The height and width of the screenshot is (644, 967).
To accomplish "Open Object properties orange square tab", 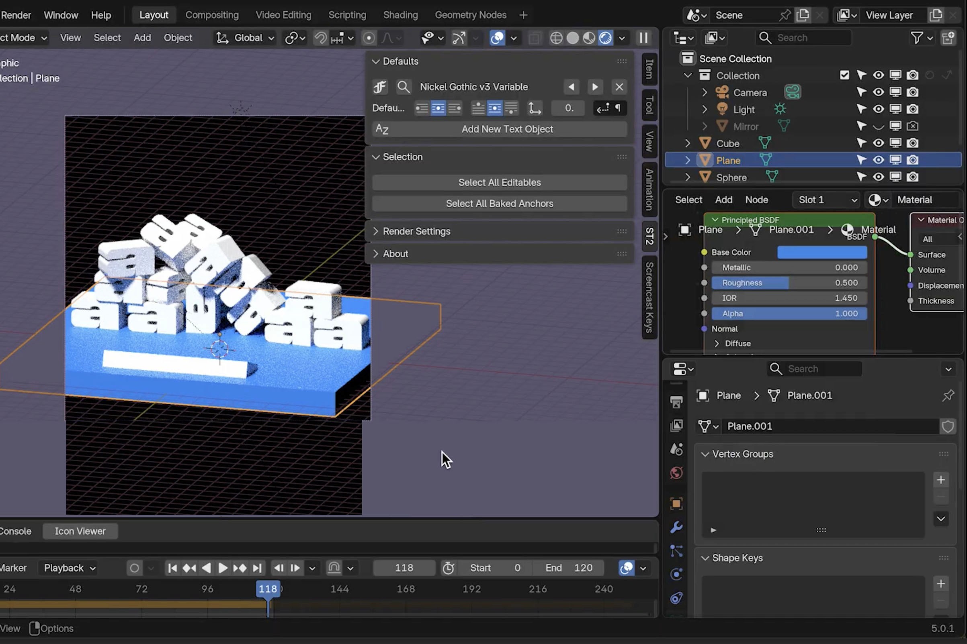I will [x=676, y=503].
